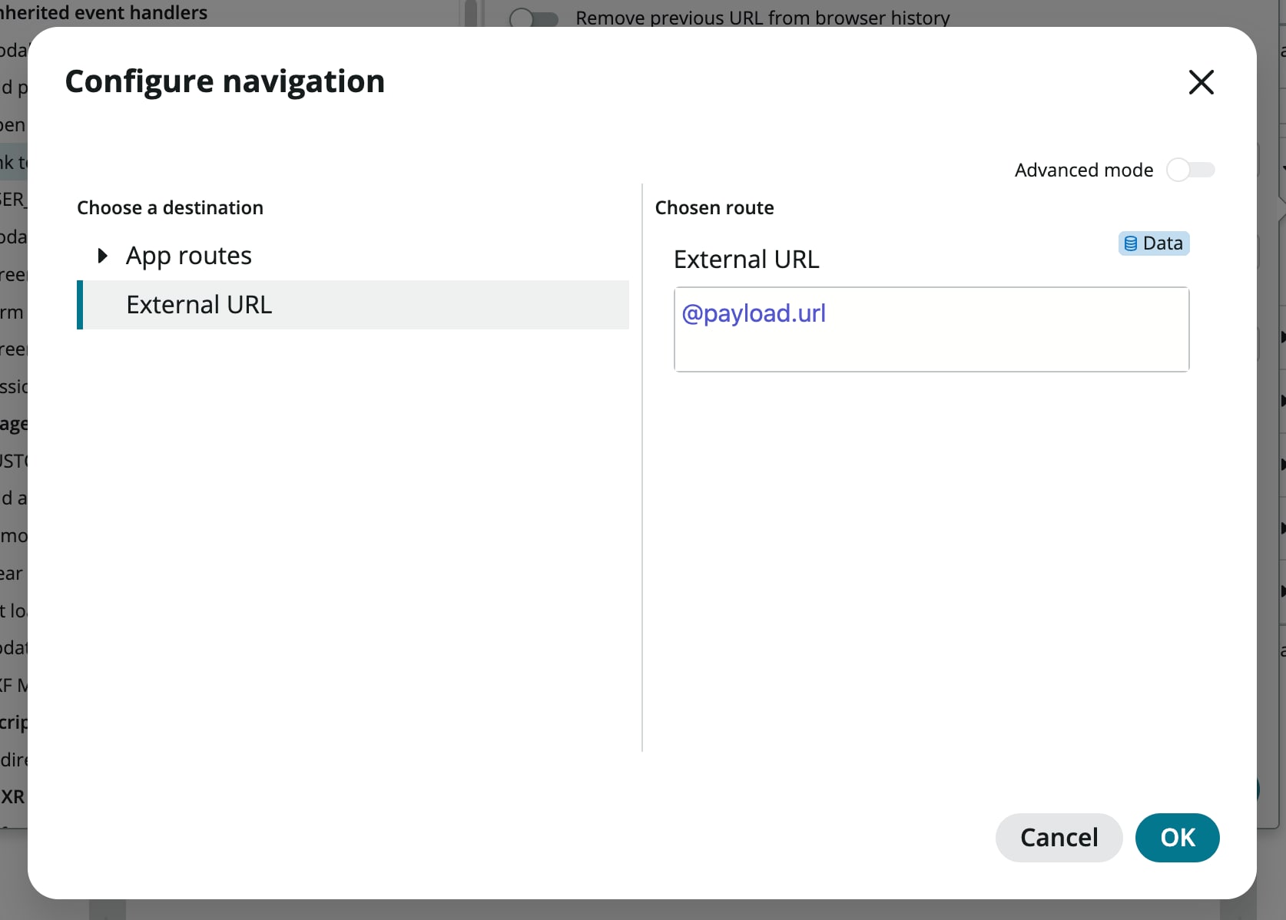Viewport: 1286px width, 920px height.
Task: Select the @payload.url token text
Action: click(x=754, y=313)
